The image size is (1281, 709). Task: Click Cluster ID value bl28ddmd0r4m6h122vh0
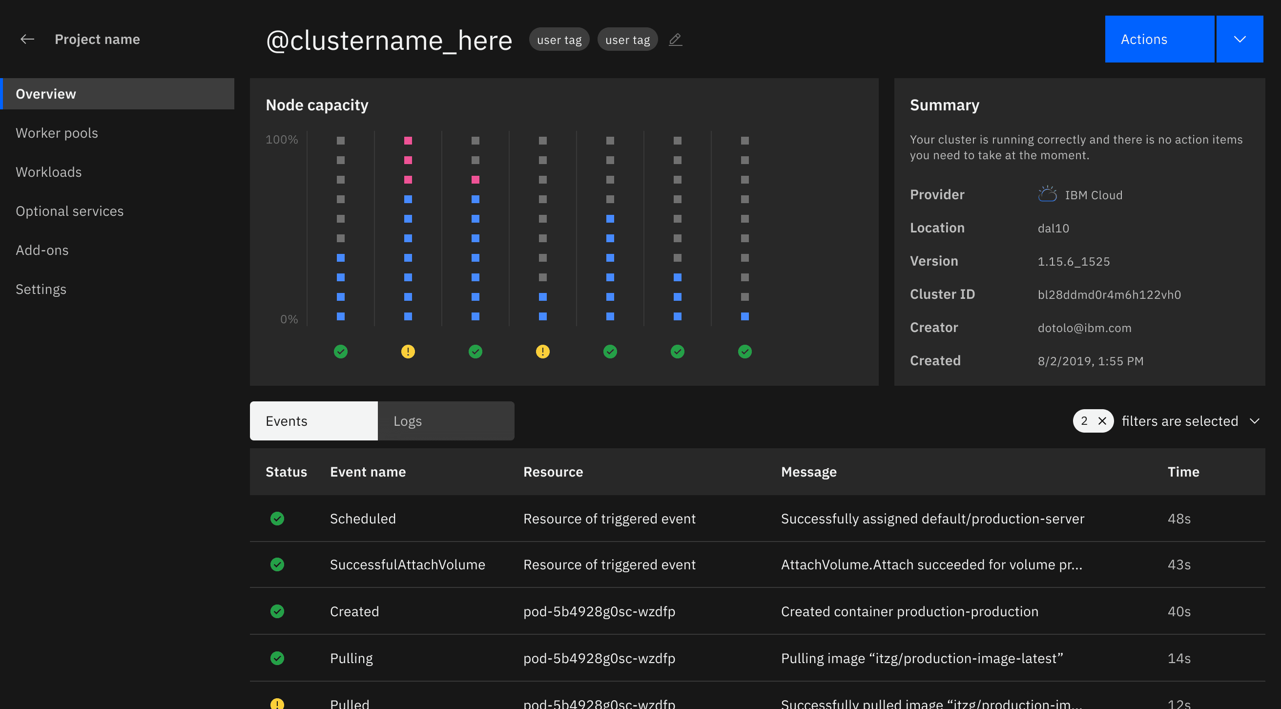click(1110, 294)
